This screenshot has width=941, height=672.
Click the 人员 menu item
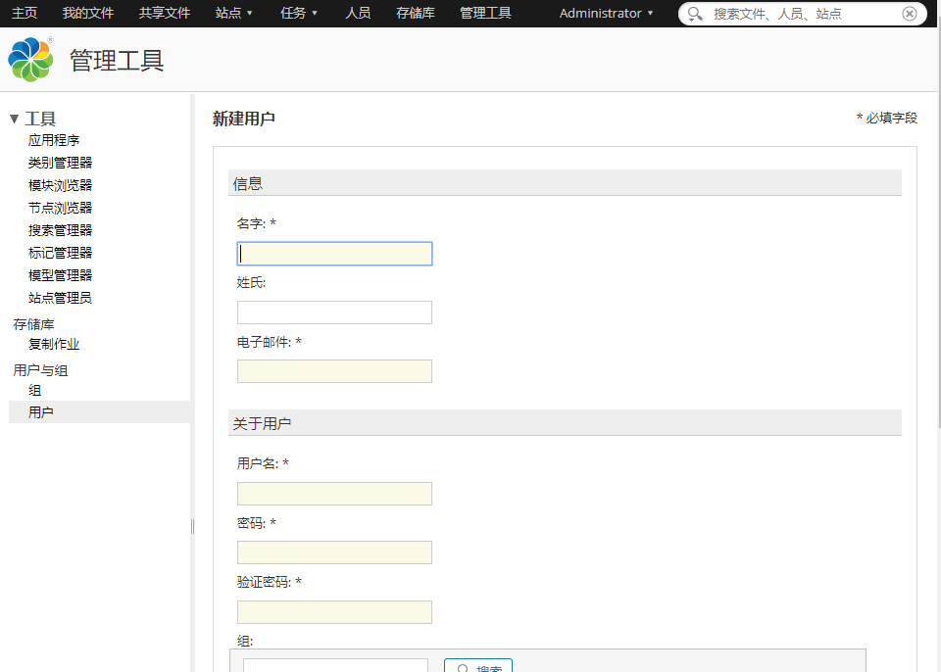pos(358,13)
